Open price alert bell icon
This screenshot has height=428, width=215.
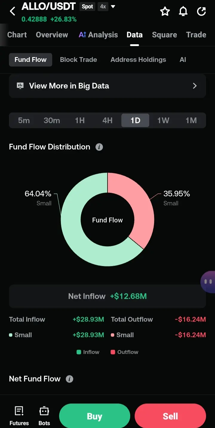[x=183, y=11]
